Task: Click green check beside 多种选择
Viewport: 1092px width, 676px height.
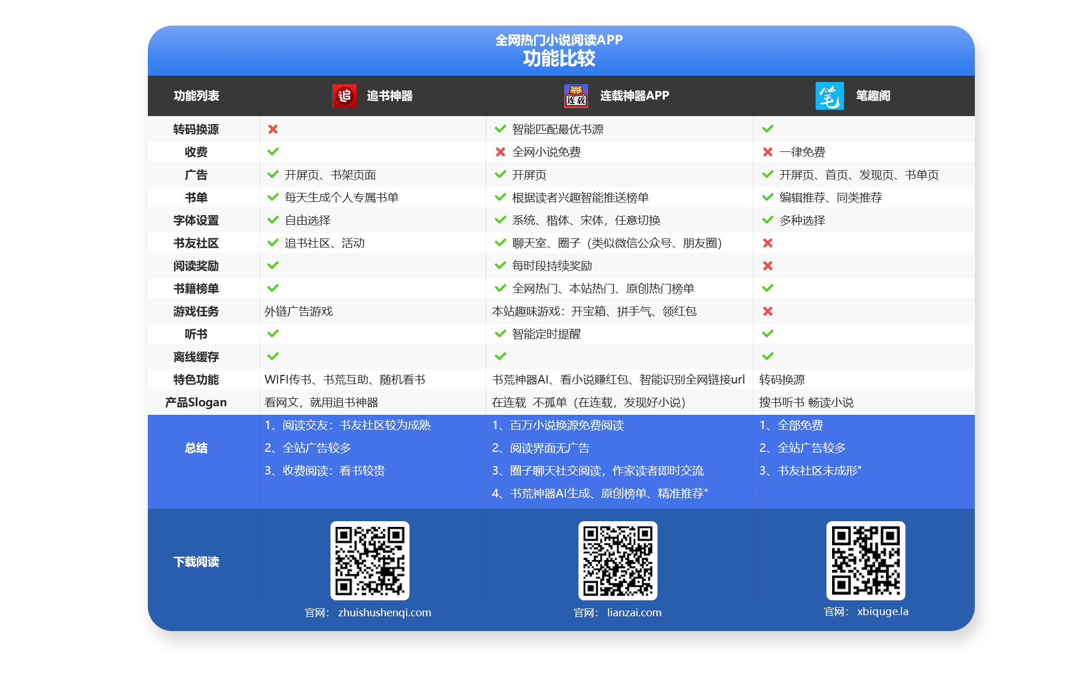Action: (768, 220)
